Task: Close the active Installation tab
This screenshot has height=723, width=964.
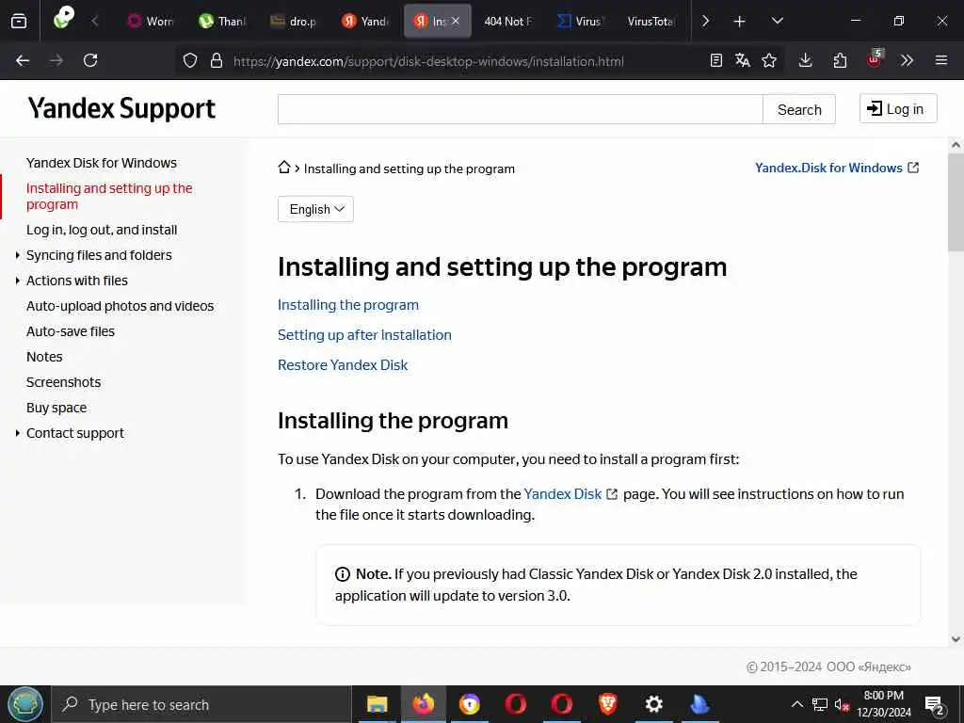Action: tap(456, 21)
